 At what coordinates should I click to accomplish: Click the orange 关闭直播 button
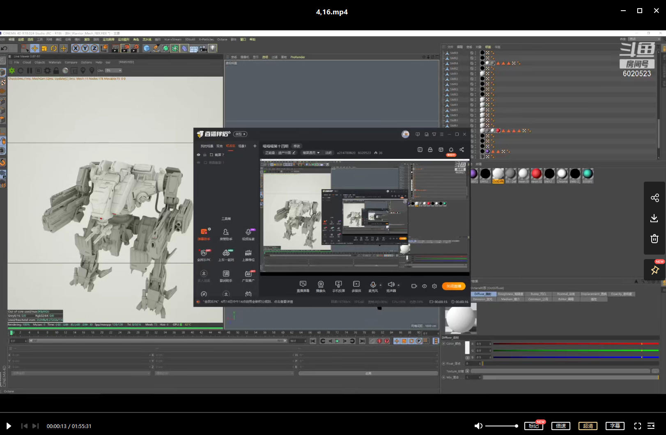click(x=454, y=286)
